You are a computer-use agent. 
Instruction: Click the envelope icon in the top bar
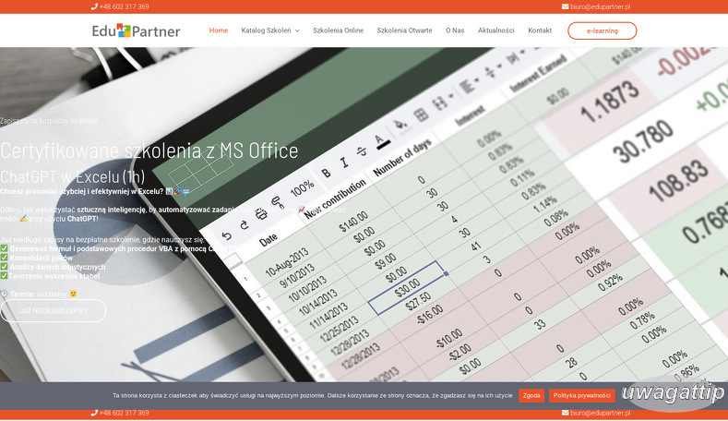[x=565, y=6]
